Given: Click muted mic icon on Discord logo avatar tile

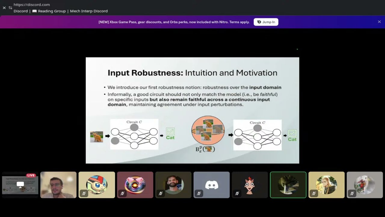Looking at the screenshot, I should point(199,193).
